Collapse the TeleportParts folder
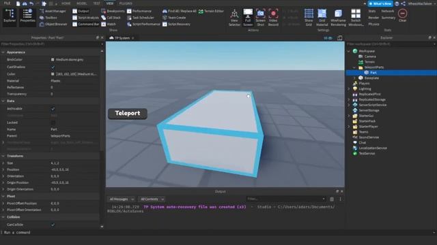The image size is (437, 245). coord(354,67)
